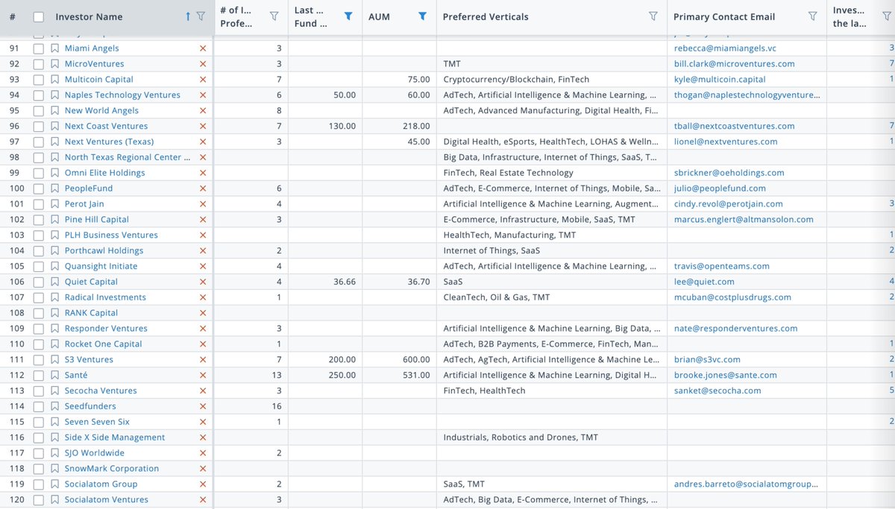Image resolution: width=895 pixels, height=509 pixels.
Task: Bookmark the Seedfunders investor
Action: [55, 407]
